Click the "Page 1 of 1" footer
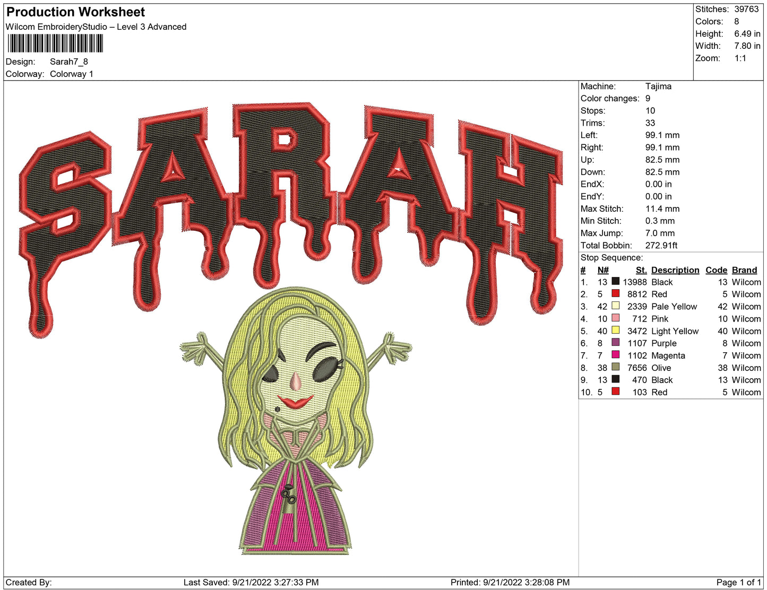Viewport: 767px width, 590px height. click(739, 582)
